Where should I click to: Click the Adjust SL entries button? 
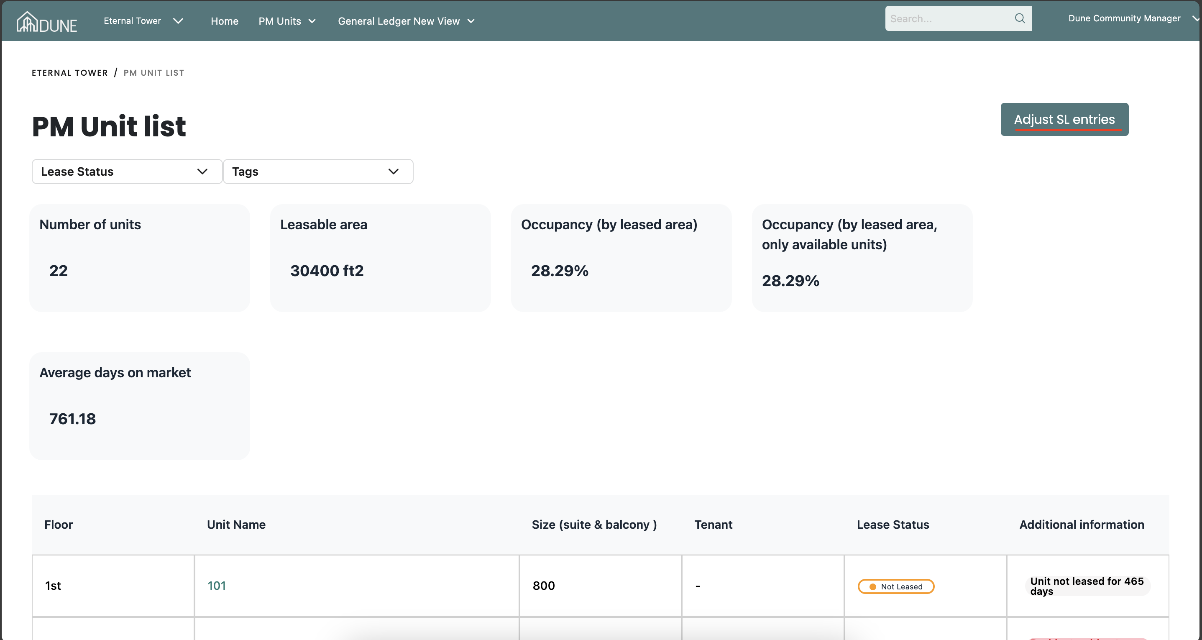click(1064, 120)
